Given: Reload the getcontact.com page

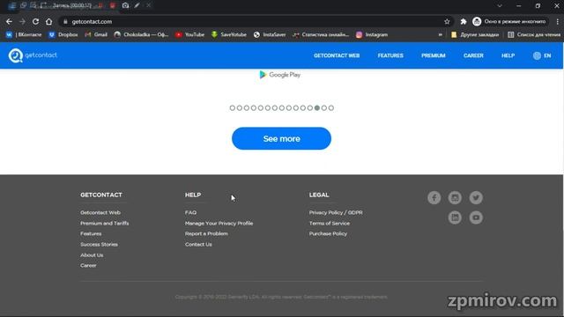Looking at the screenshot, I should click(35, 21).
